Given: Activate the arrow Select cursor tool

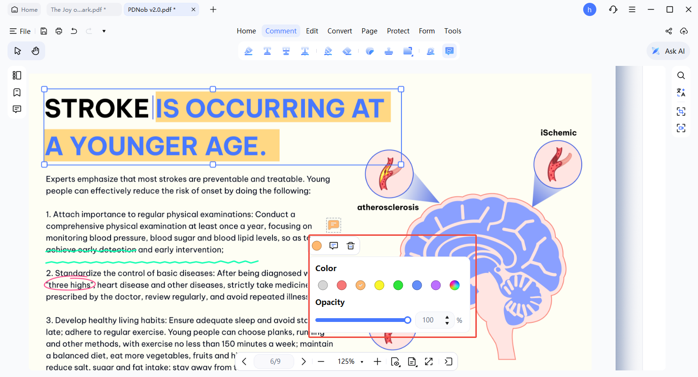Looking at the screenshot, I should (17, 51).
